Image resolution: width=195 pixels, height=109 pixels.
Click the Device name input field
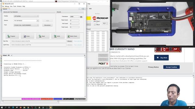pos(25,21)
